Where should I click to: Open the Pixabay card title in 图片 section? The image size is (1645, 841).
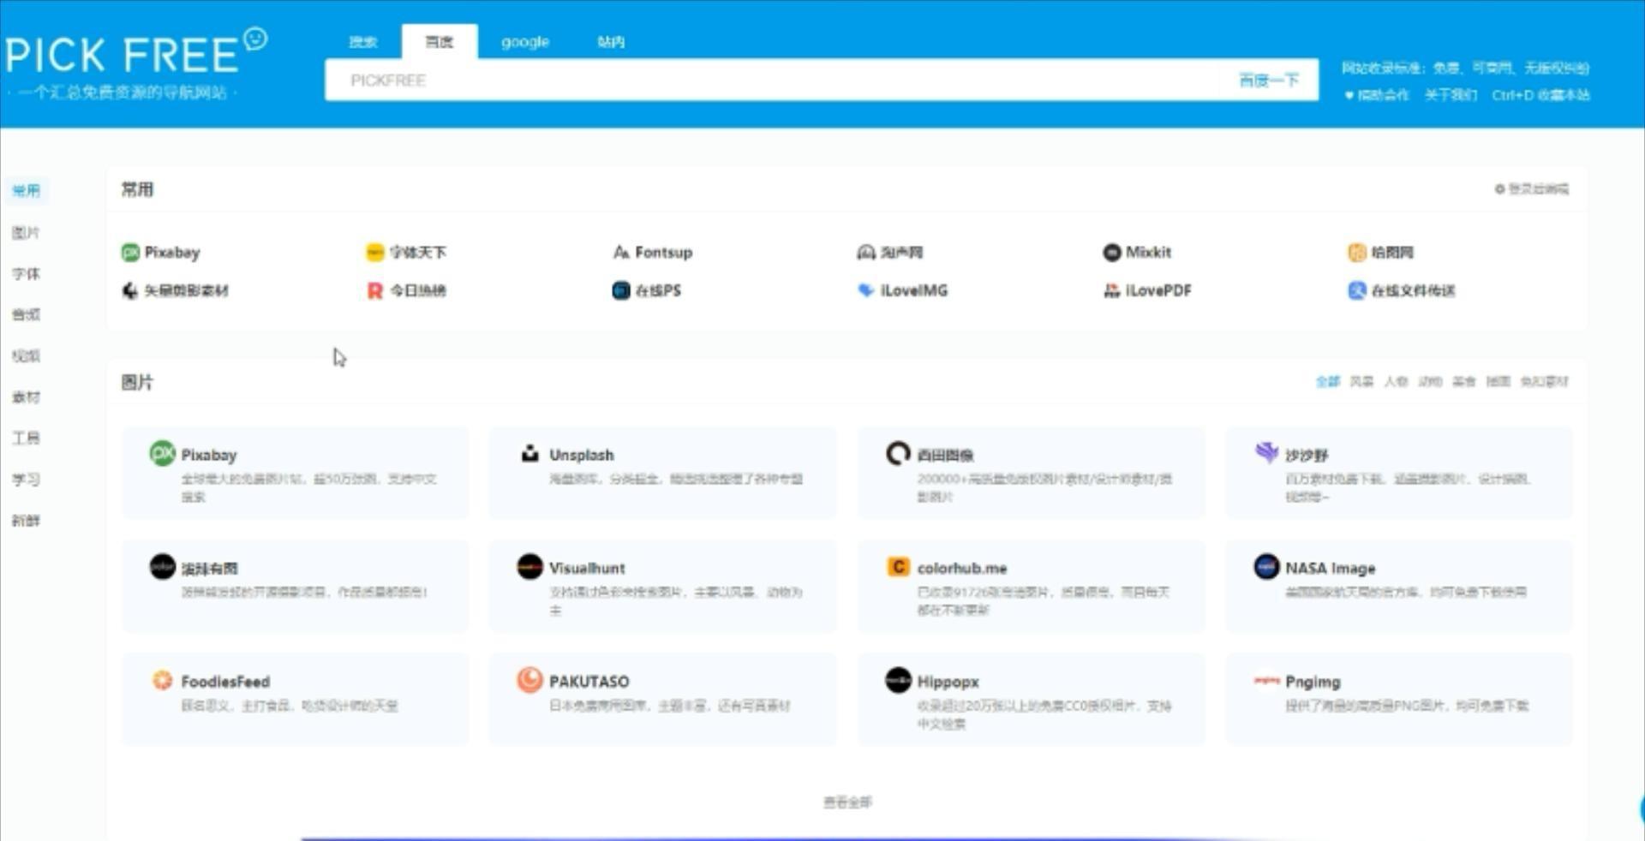tap(209, 455)
